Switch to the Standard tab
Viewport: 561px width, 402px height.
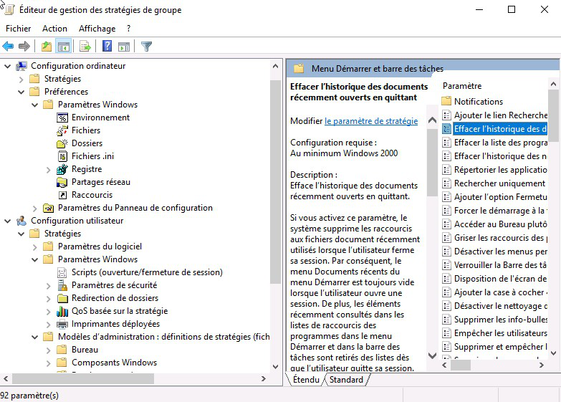(346, 380)
